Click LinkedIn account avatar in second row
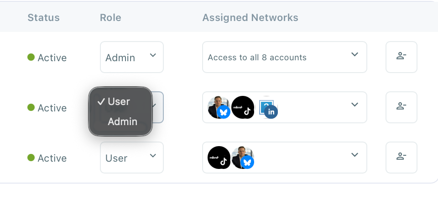This screenshot has height=200, width=438. (x=268, y=108)
